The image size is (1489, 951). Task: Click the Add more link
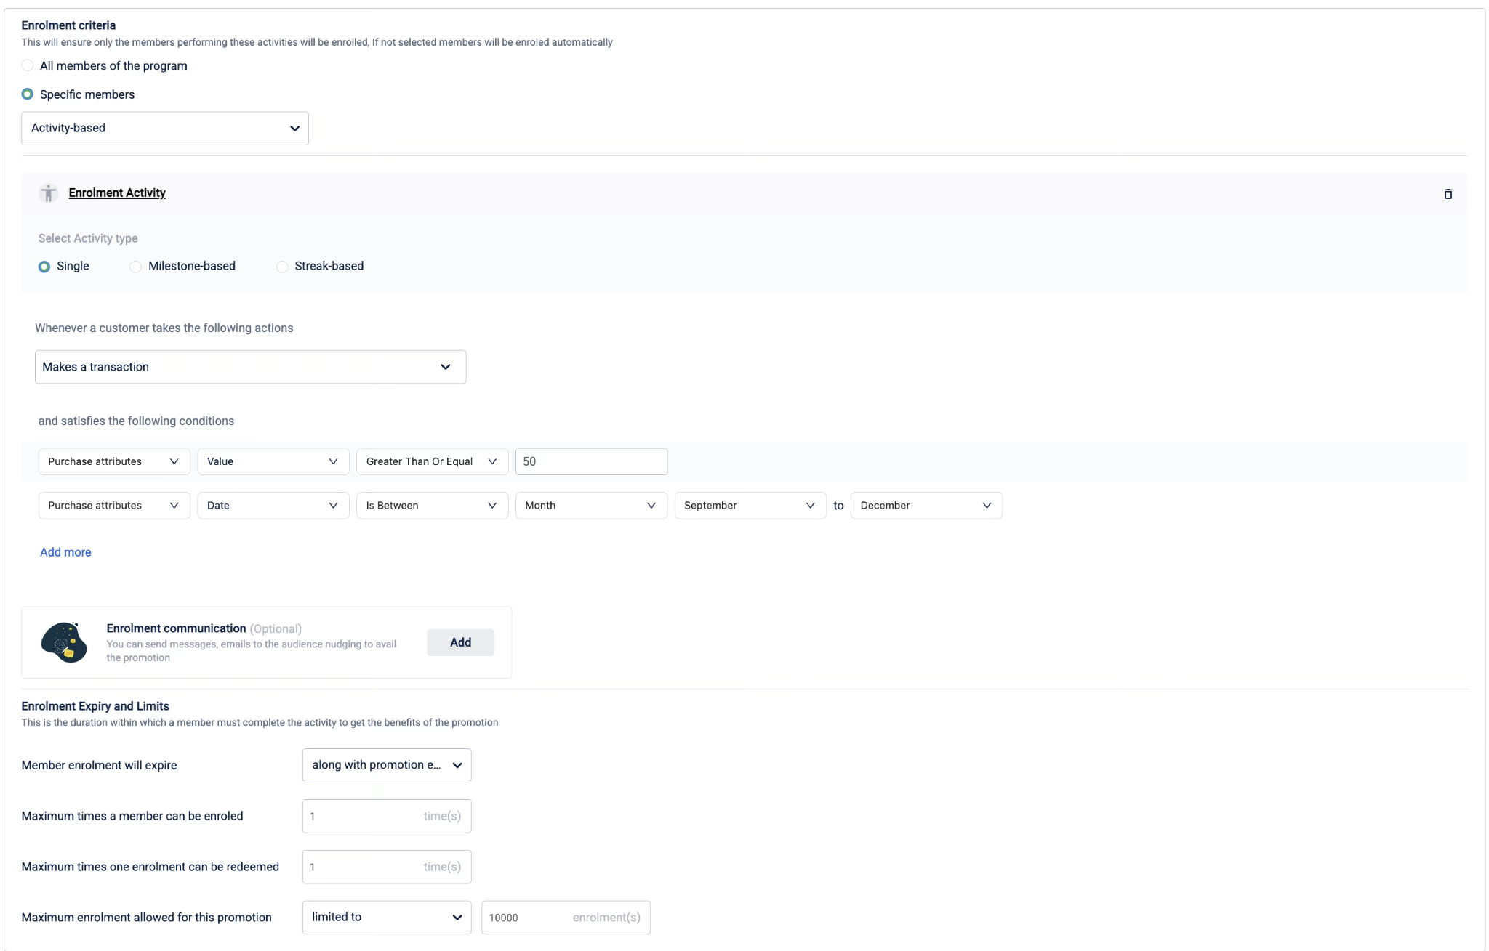click(65, 552)
